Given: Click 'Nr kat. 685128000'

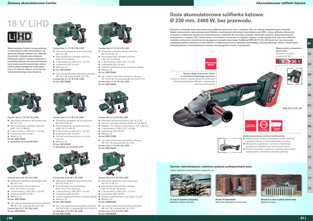Looking at the screenshot, I should [x=16, y=139].
